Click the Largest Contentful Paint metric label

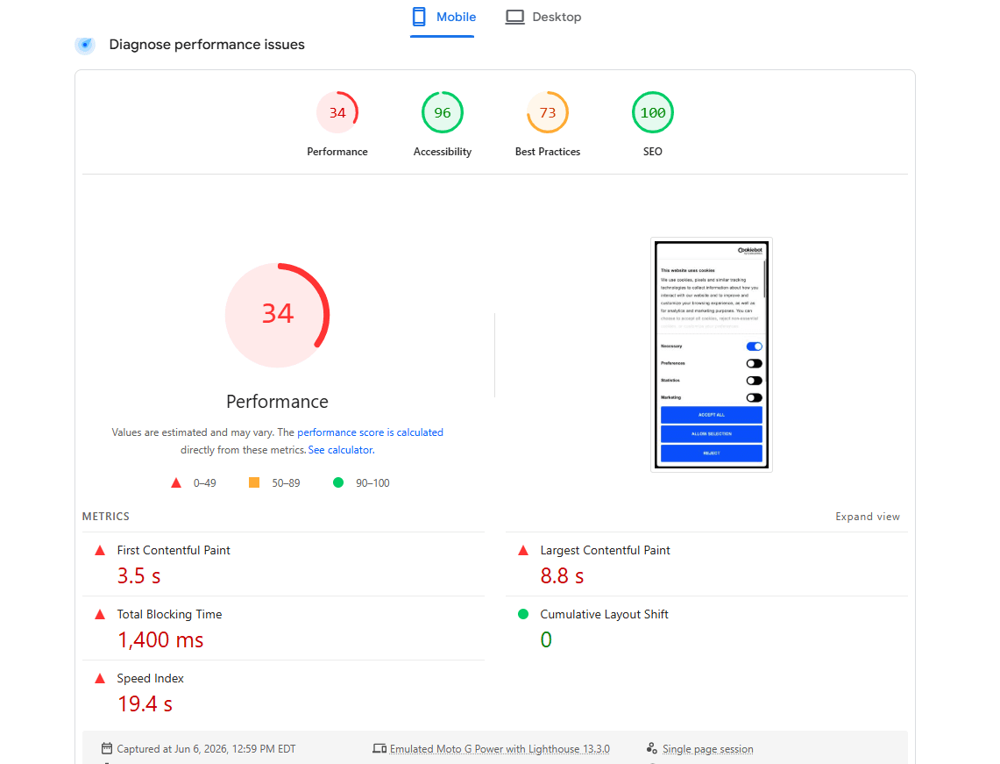606,550
